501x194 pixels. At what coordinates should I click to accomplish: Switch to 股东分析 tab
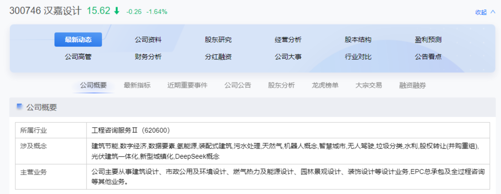coord(282,85)
